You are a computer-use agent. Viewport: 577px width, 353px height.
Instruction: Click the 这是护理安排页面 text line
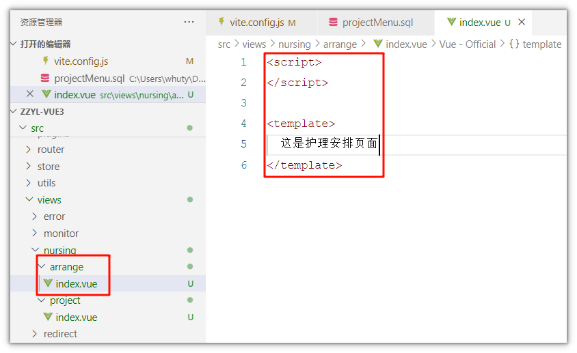coord(329,143)
